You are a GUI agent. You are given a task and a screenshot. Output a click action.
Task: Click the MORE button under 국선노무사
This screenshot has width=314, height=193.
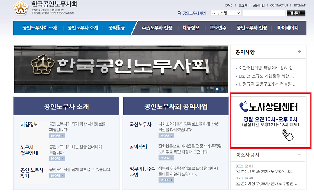(x=166, y=136)
